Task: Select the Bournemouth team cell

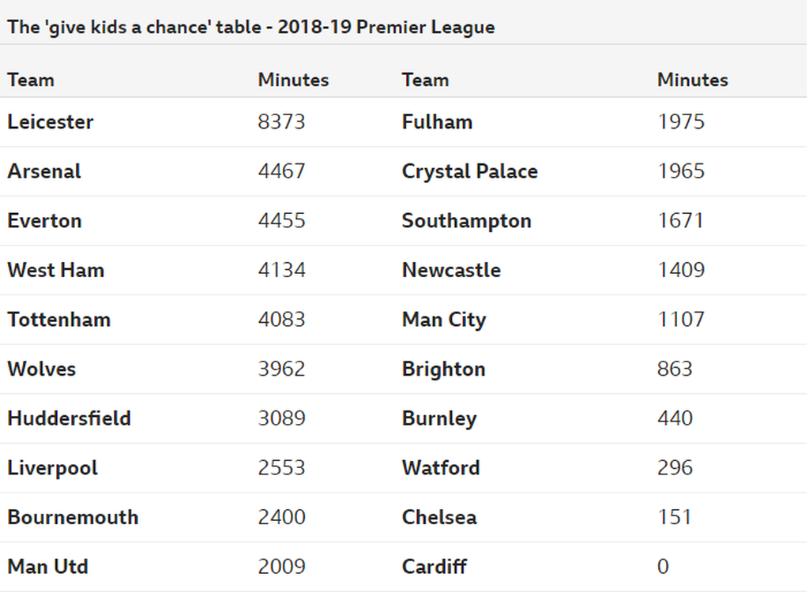Action: click(73, 517)
